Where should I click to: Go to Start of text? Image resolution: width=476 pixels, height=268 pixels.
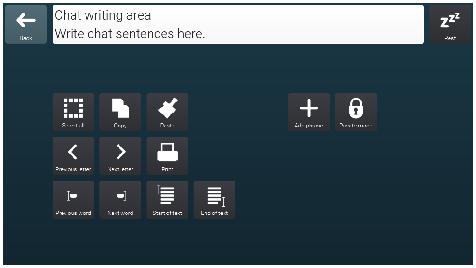167,199
